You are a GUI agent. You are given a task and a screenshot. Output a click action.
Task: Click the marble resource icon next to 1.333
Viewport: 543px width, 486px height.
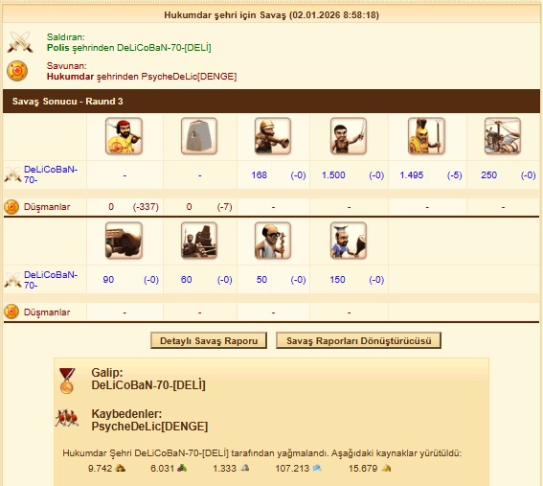[245, 469]
